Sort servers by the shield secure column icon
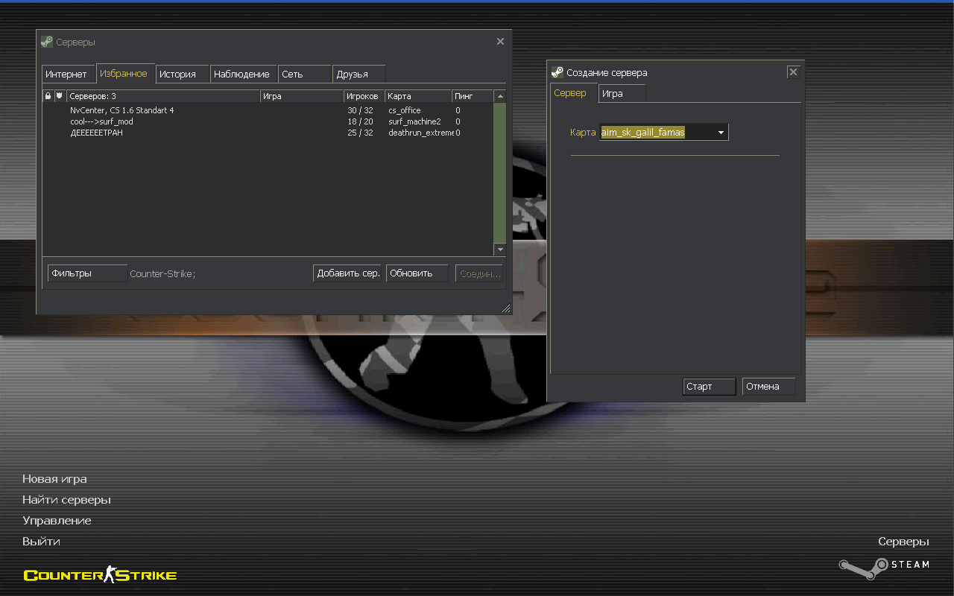This screenshot has width=954, height=596. (x=60, y=96)
